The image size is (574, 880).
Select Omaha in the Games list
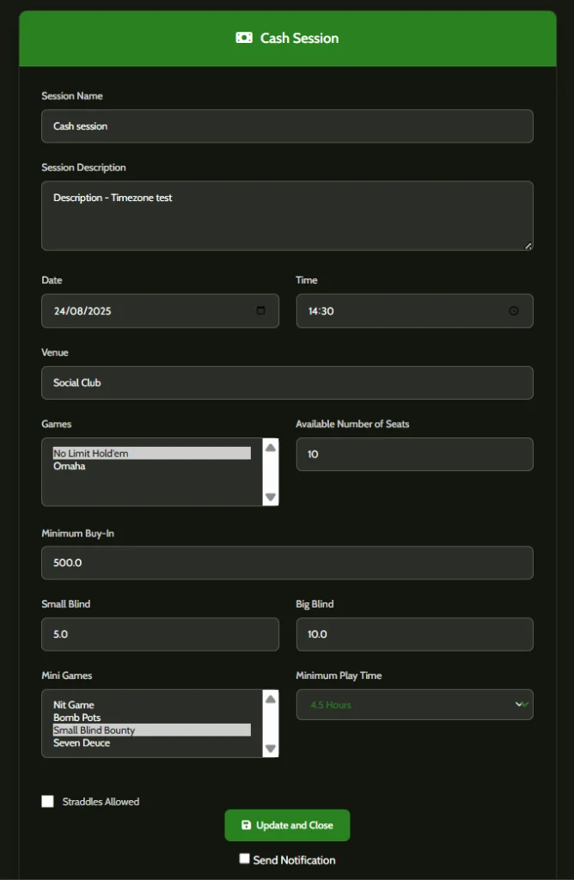70,466
